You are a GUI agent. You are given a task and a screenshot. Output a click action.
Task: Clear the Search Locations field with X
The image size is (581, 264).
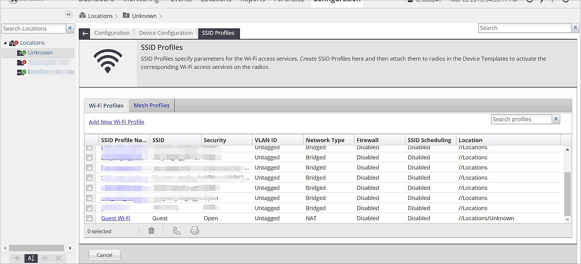[70, 28]
